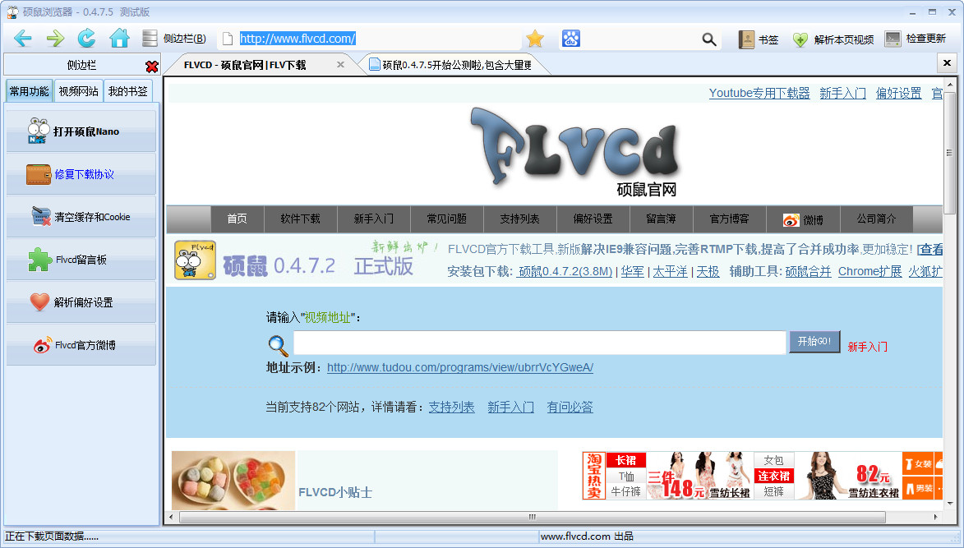
Task: Go to 首页 in the nav bar
Action: [237, 219]
